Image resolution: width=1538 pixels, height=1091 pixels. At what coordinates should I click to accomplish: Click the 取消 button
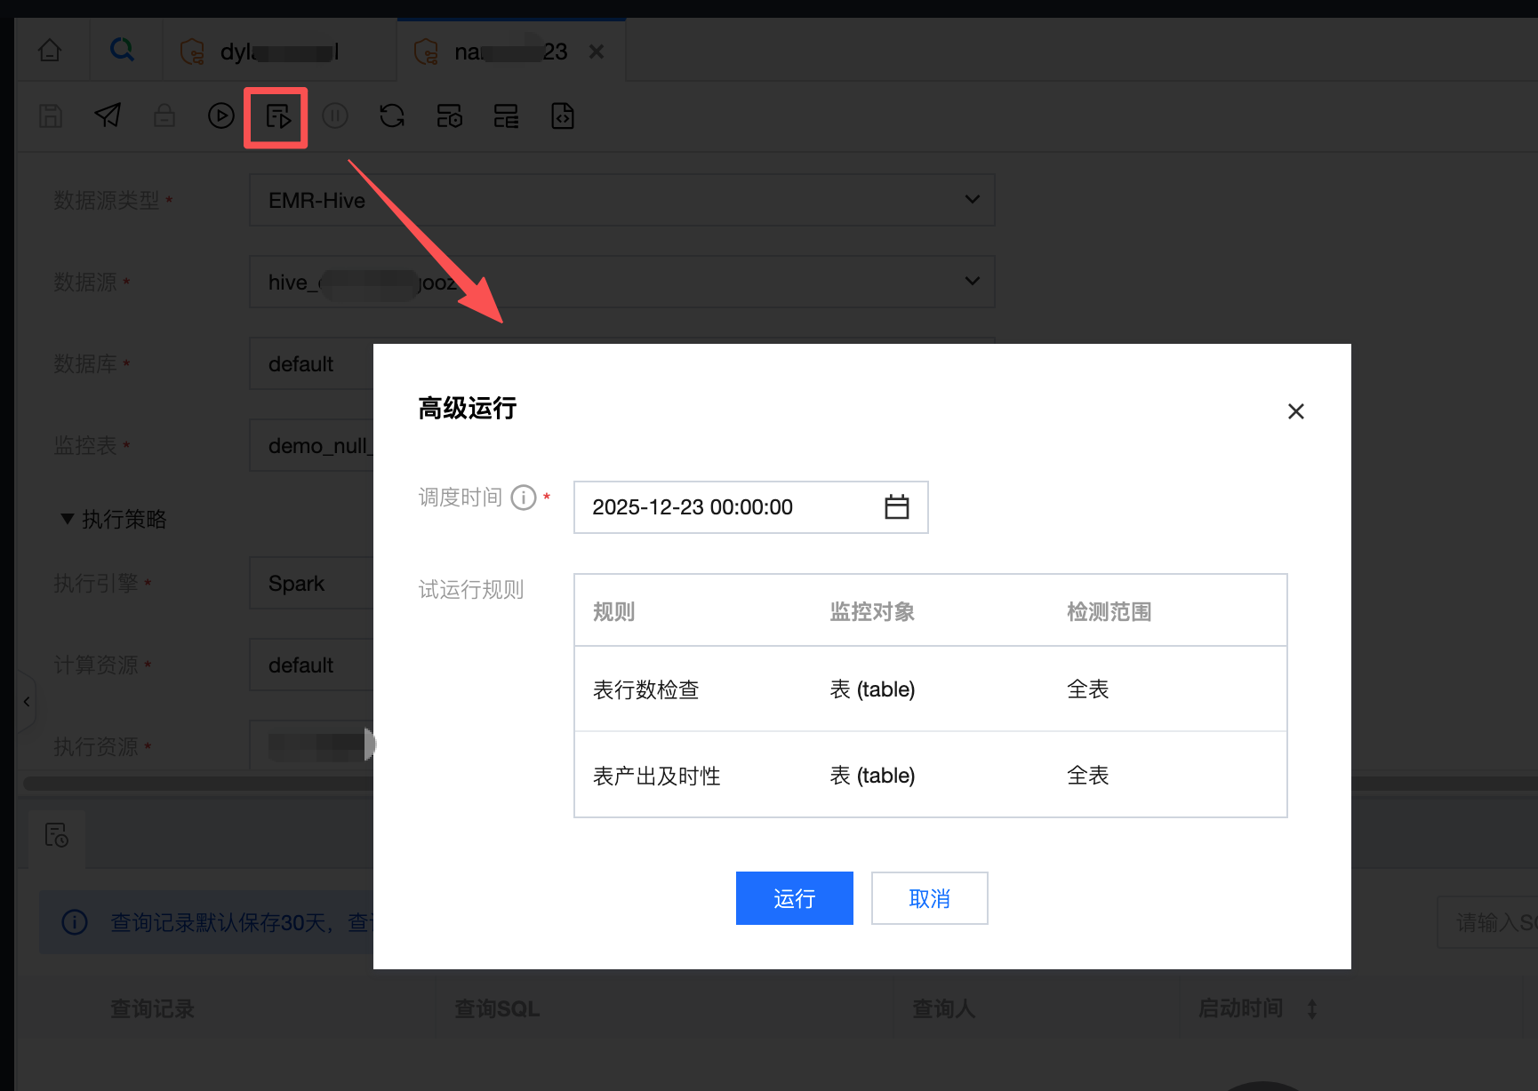tap(930, 898)
